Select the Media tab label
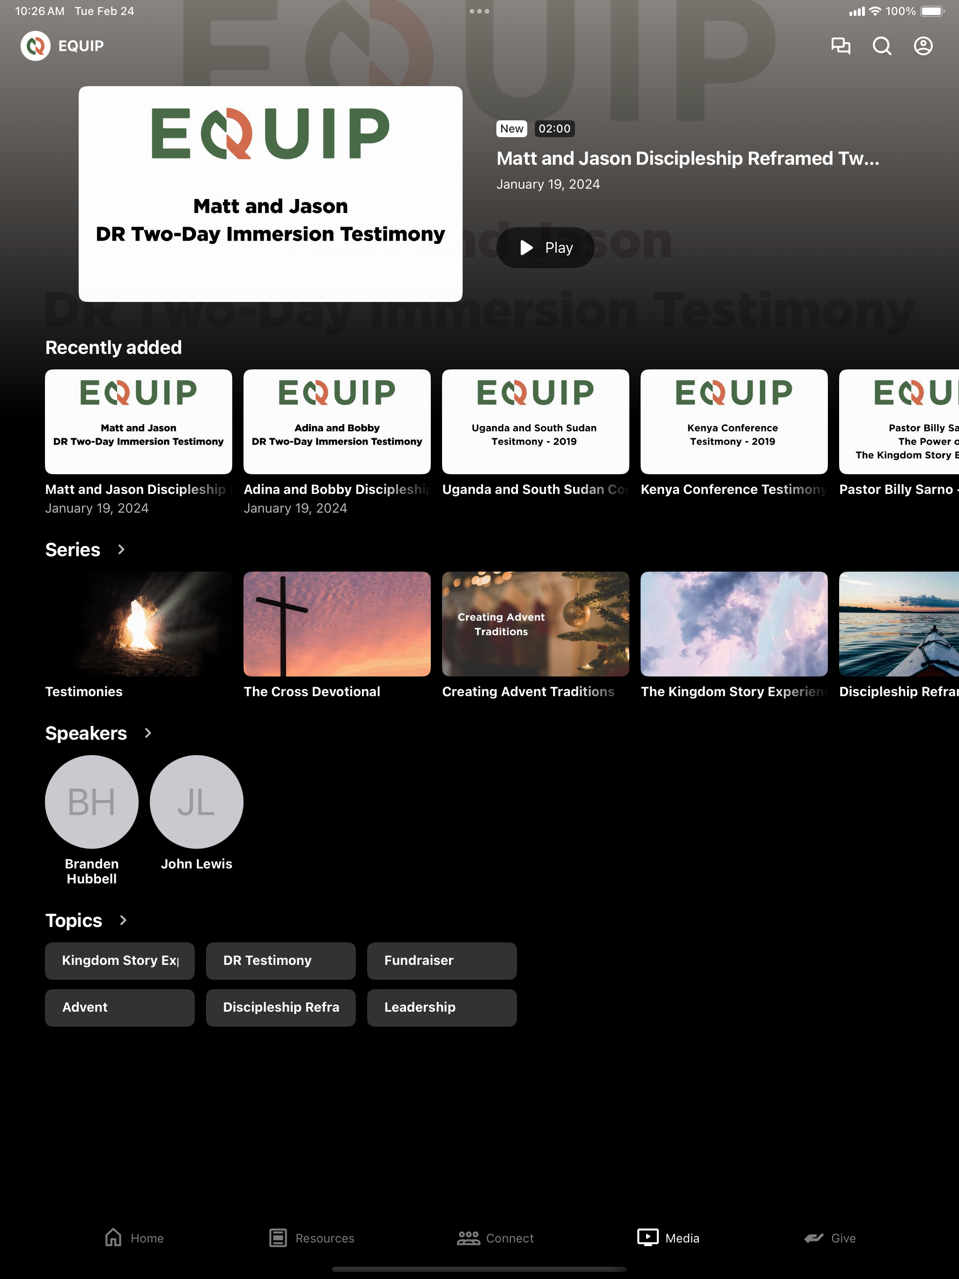 pos(682,1238)
